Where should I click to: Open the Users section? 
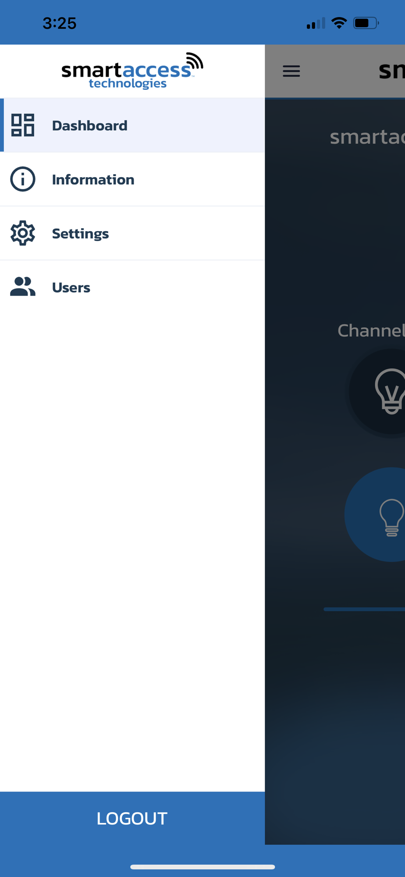[132, 287]
